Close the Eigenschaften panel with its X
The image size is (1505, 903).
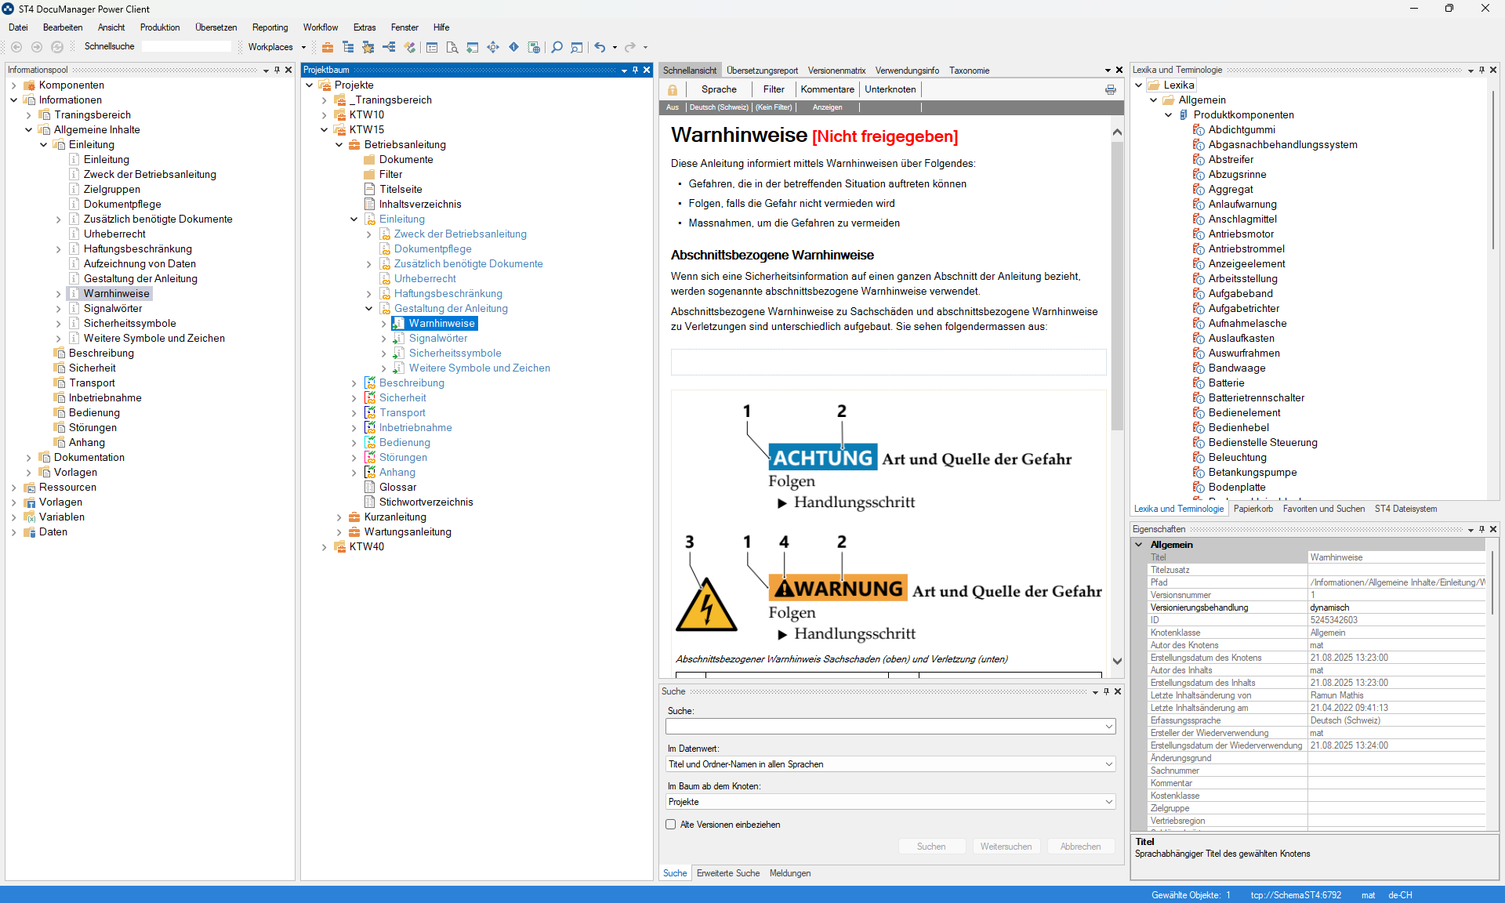click(1493, 529)
